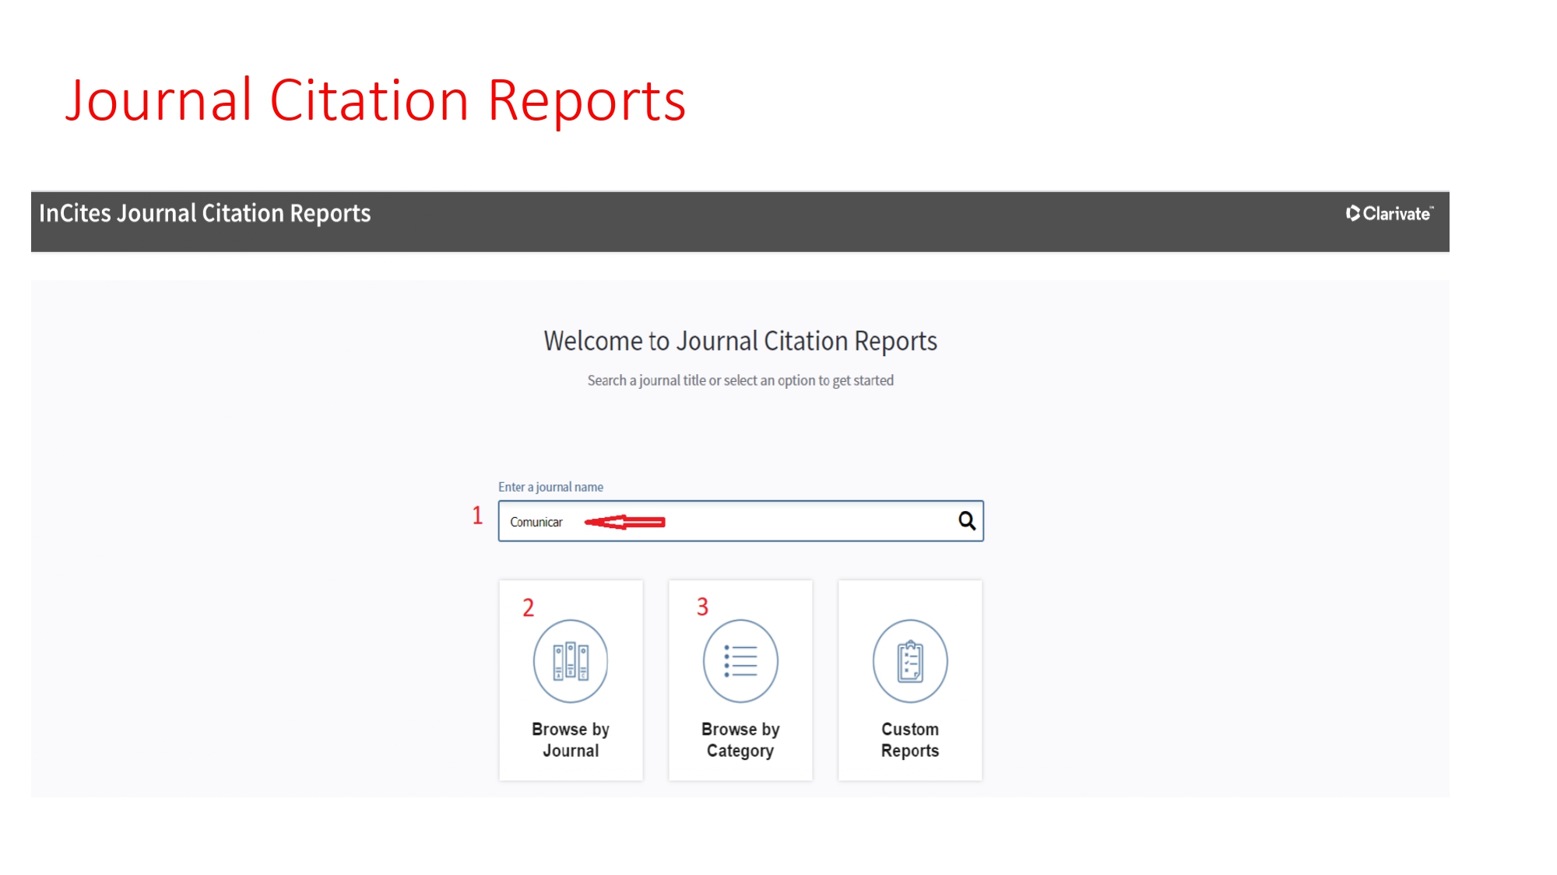The width and height of the screenshot is (1557, 875).
Task: Click 'InCites Journal Citation Reports' header title
Action: (205, 214)
